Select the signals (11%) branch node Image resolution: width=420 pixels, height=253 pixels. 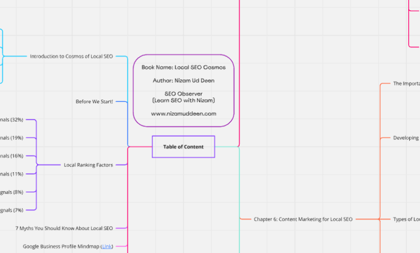point(11,174)
